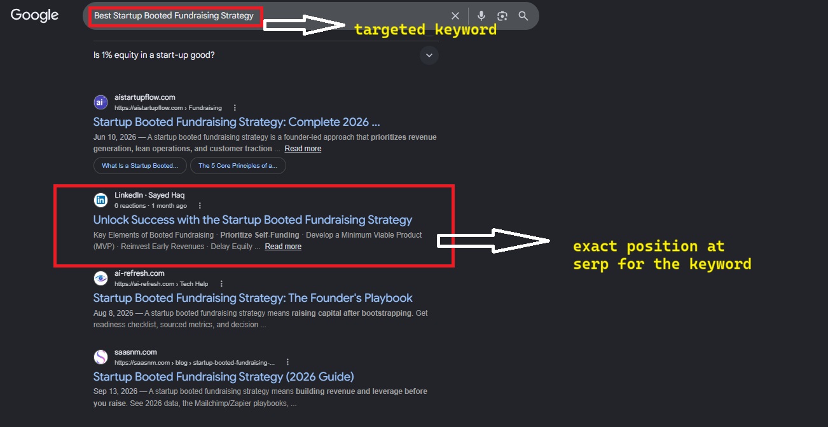Clear the search query with X icon
This screenshot has width=828, height=427.
[455, 16]
